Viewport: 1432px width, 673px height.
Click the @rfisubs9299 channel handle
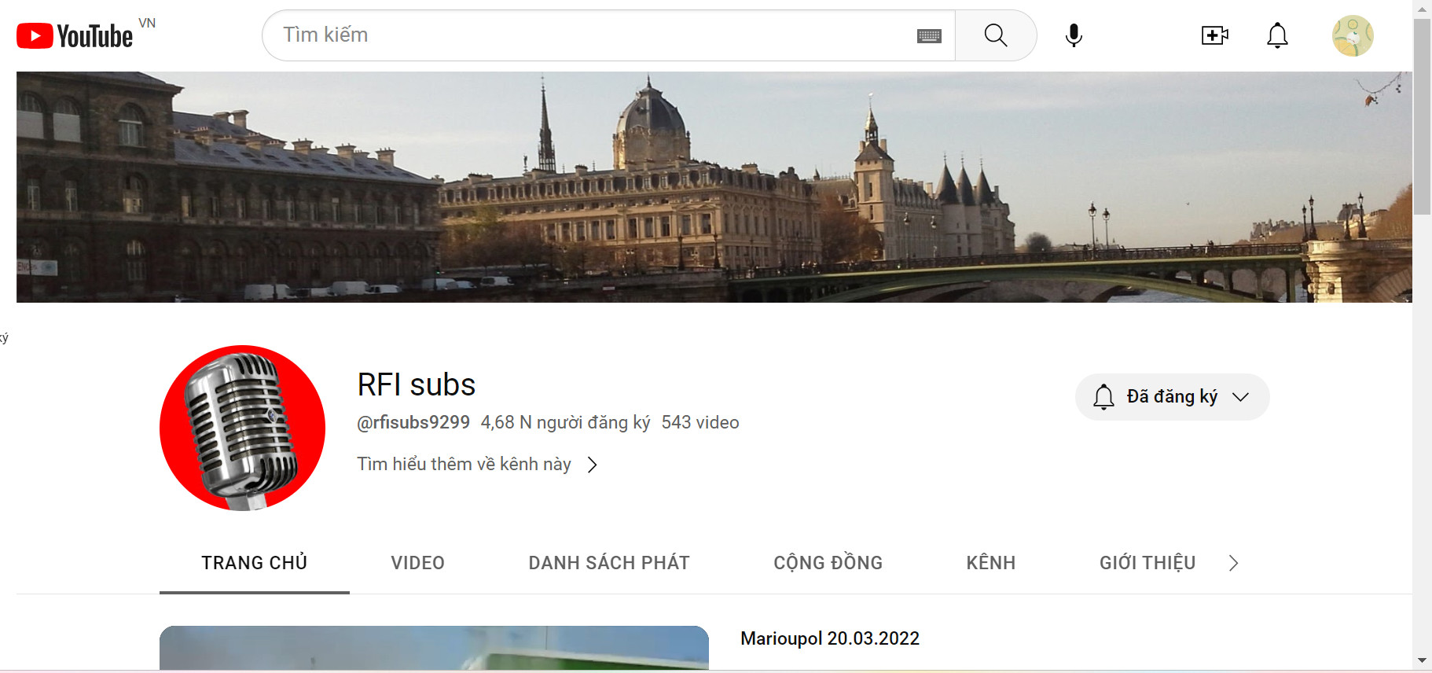(413, 422)
